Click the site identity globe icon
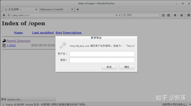This screenshot has height=106, width=191. 9,15
